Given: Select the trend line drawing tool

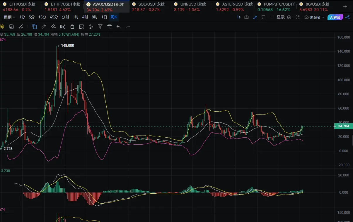Looking at the screenshot, I should tap(21, 27).
